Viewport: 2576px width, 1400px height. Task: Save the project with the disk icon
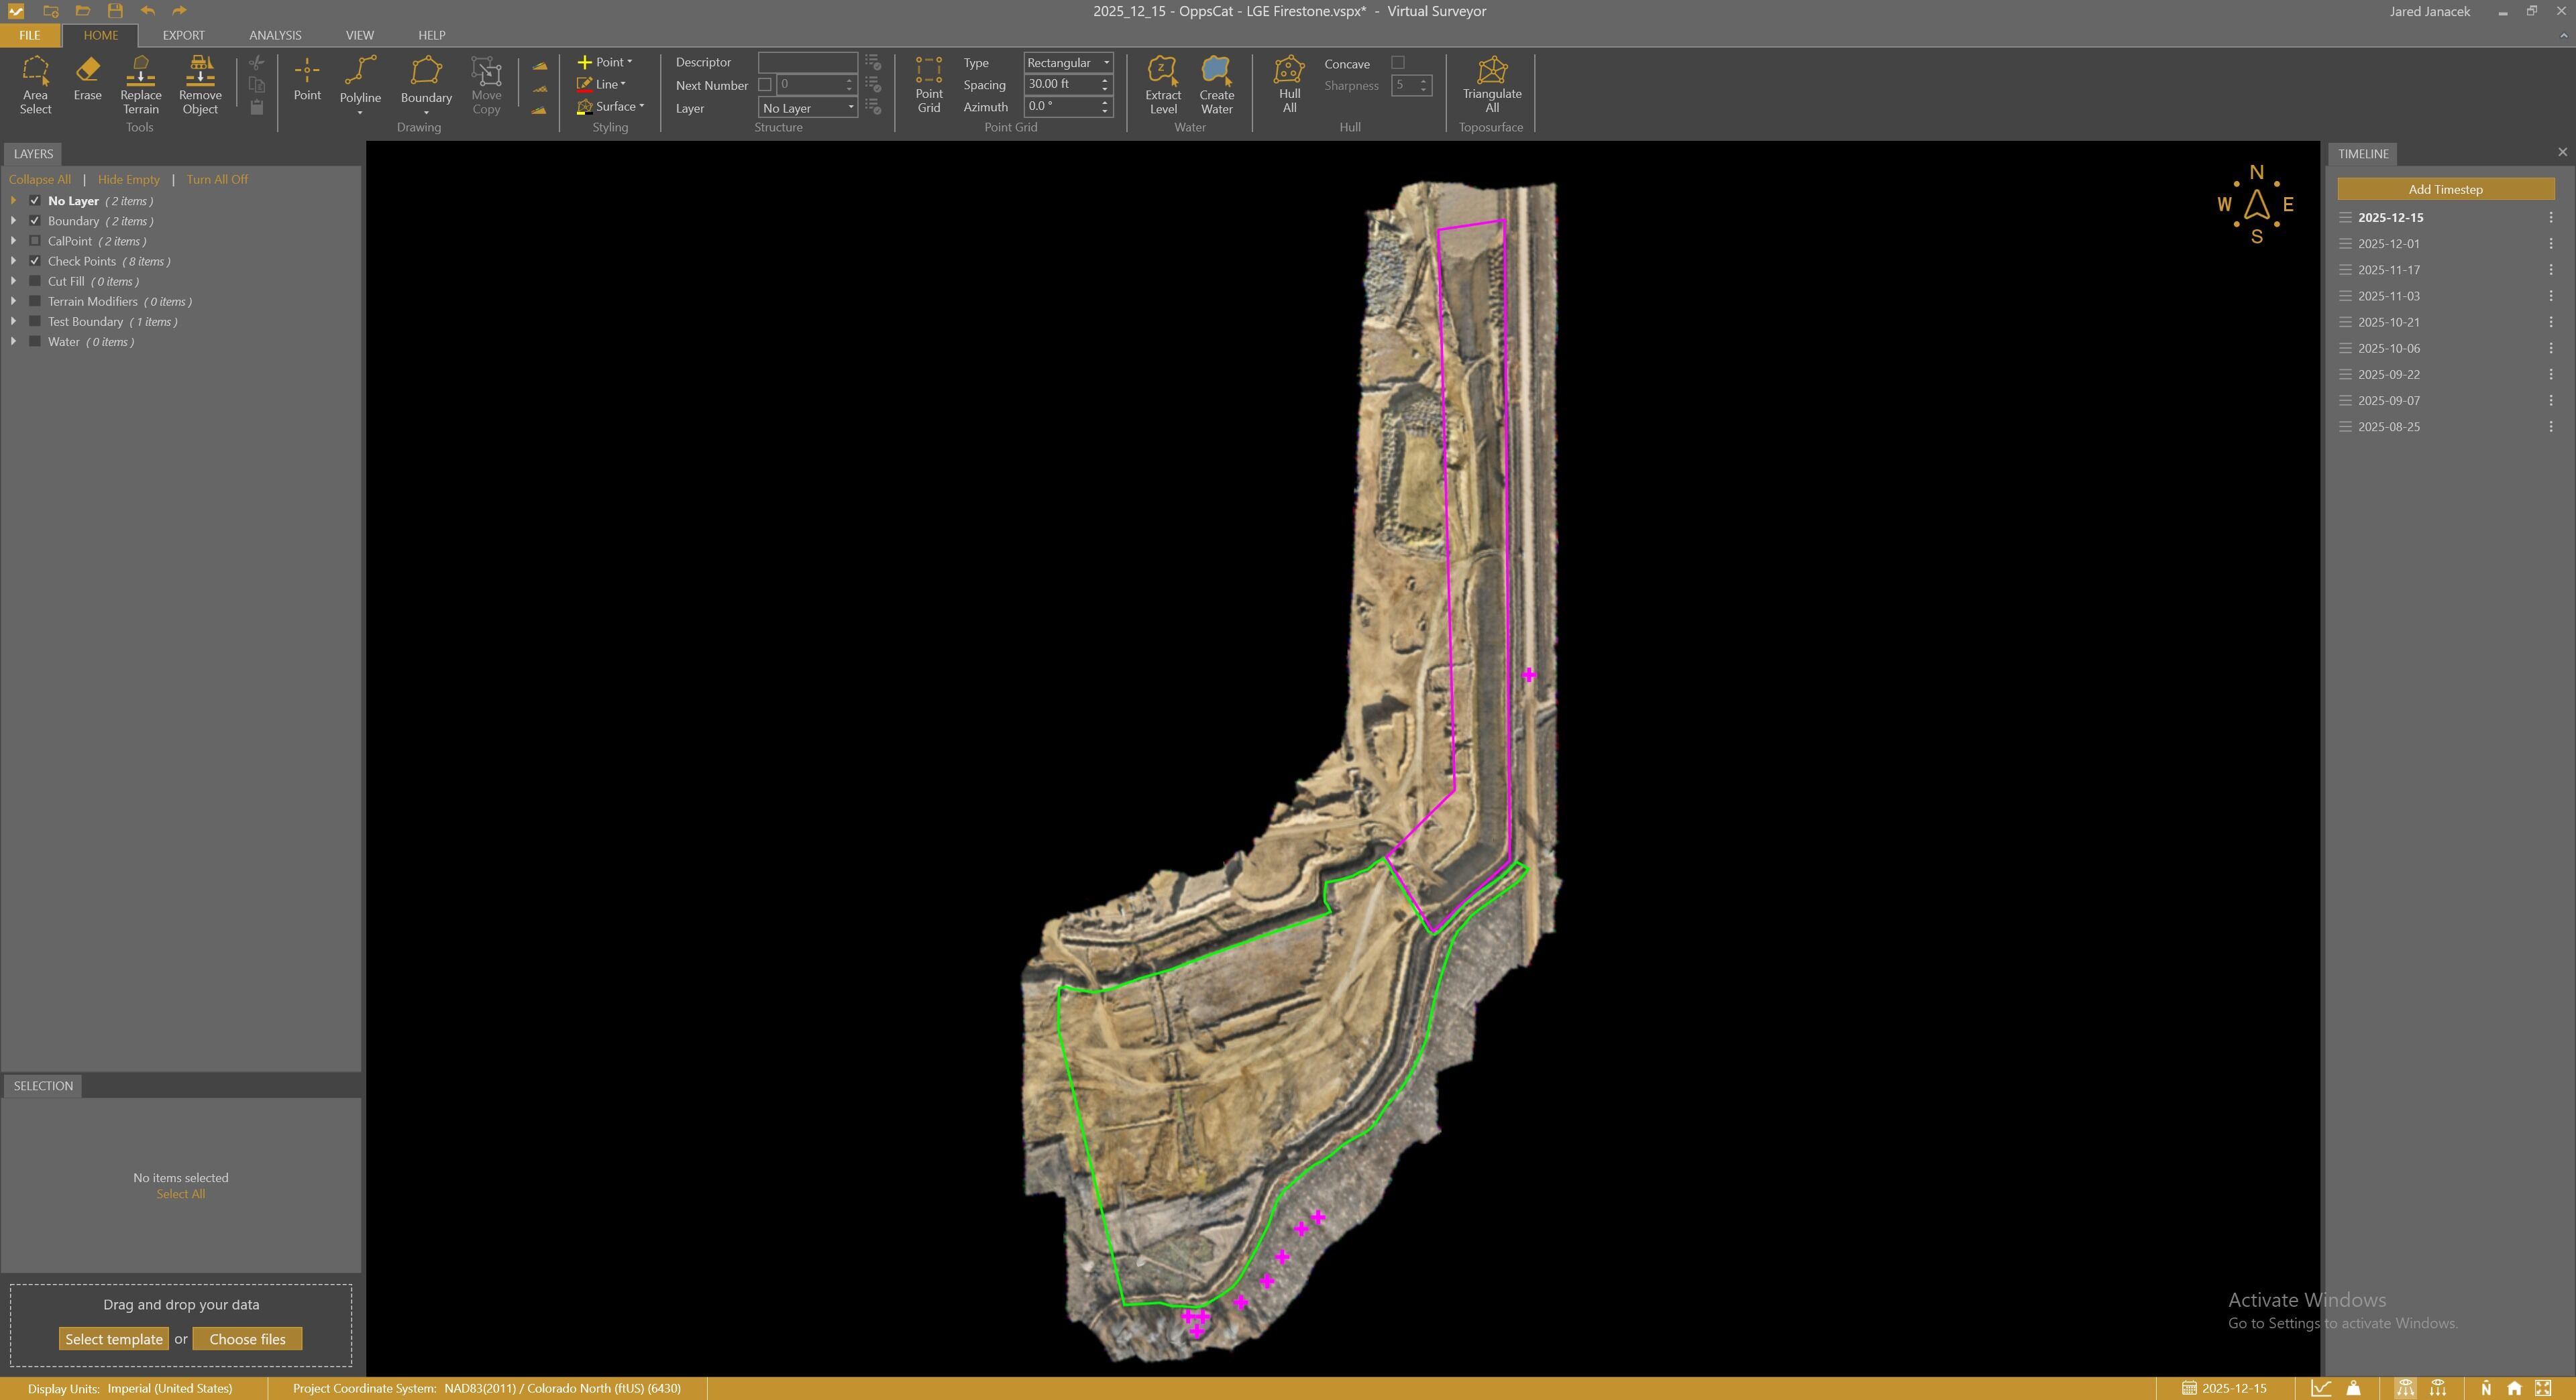[x=115, y=11]
